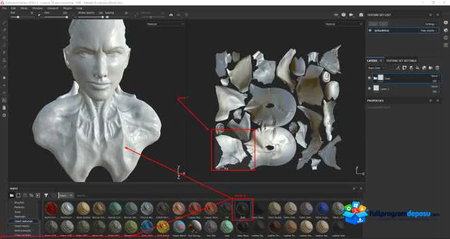Open the Window menu
Image resolution: width=450 pixels, height=239 pixels.
(37, 8)
